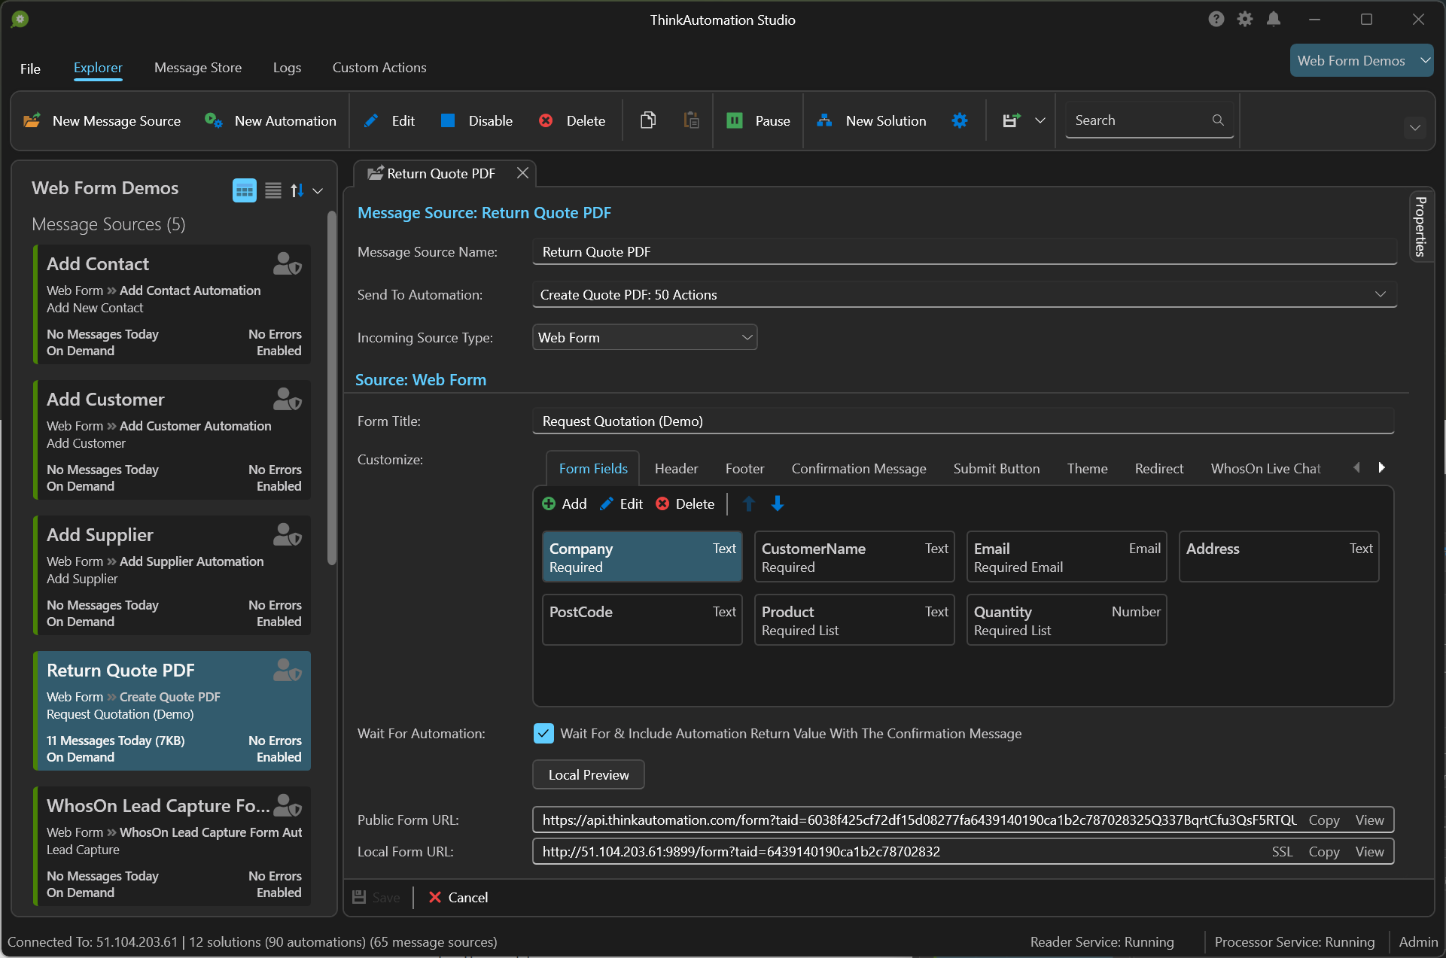
Task: View the Public Form URL
Action: [x=1370, y=820]
